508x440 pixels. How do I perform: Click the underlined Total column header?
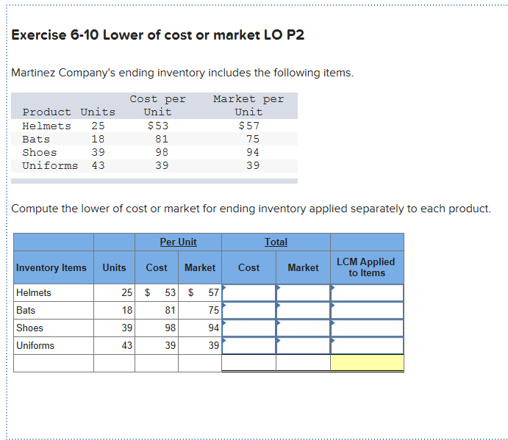pyautogui.click(x=276, y=242)
